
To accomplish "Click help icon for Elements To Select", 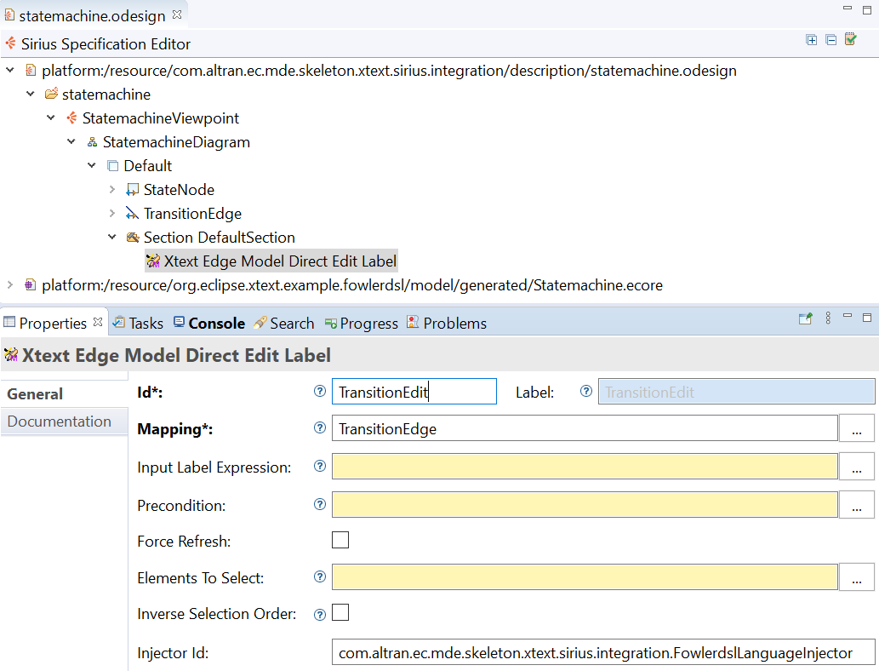I will [x=320, y=576].
